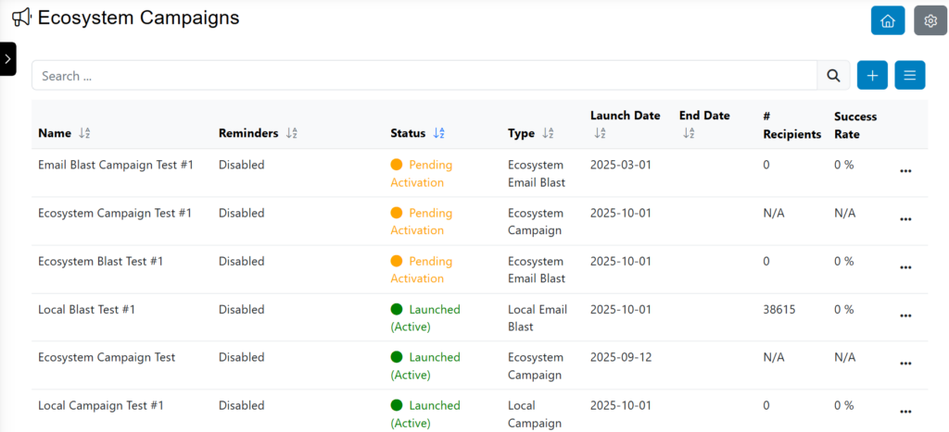Sort campaigns by Name column icon
949x432 pixels.
click(84, 133)
